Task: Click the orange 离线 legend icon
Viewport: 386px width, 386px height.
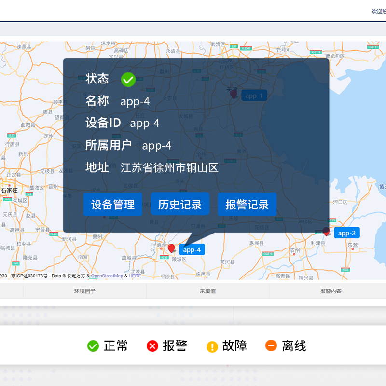Action: [x=271, y=346]
